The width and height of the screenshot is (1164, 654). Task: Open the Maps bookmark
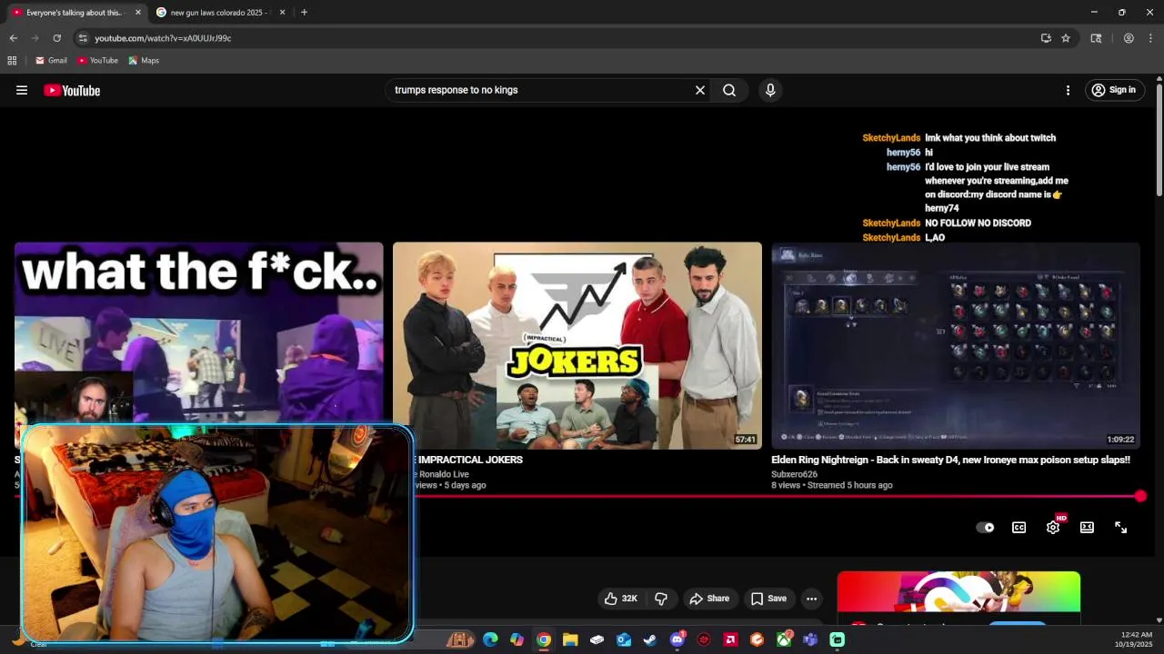144,61
